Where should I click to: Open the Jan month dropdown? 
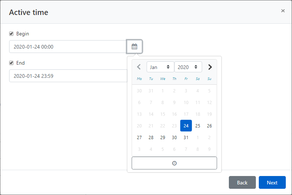click(x=160, y=67)
